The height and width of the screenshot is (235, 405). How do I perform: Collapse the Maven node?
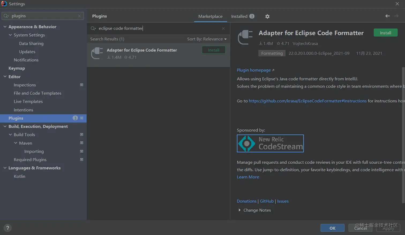click(16, 143)
